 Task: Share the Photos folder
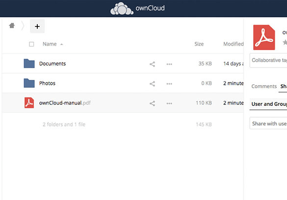click(x=152, y=84)
